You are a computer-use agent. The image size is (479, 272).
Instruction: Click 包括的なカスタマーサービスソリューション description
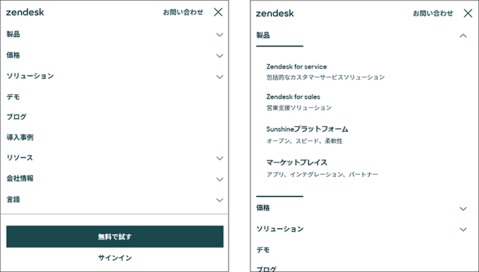point(325,78)
